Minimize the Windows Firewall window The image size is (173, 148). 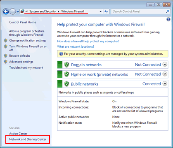tap(150, 5)
